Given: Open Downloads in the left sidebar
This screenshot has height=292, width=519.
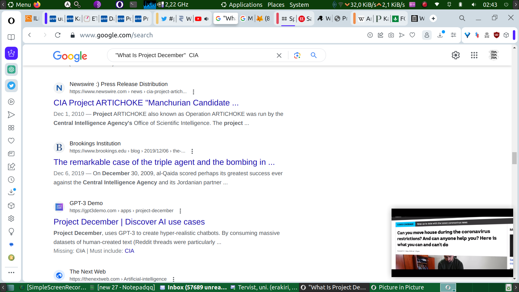Looking at the screenshot, I should tap(11, 192).
